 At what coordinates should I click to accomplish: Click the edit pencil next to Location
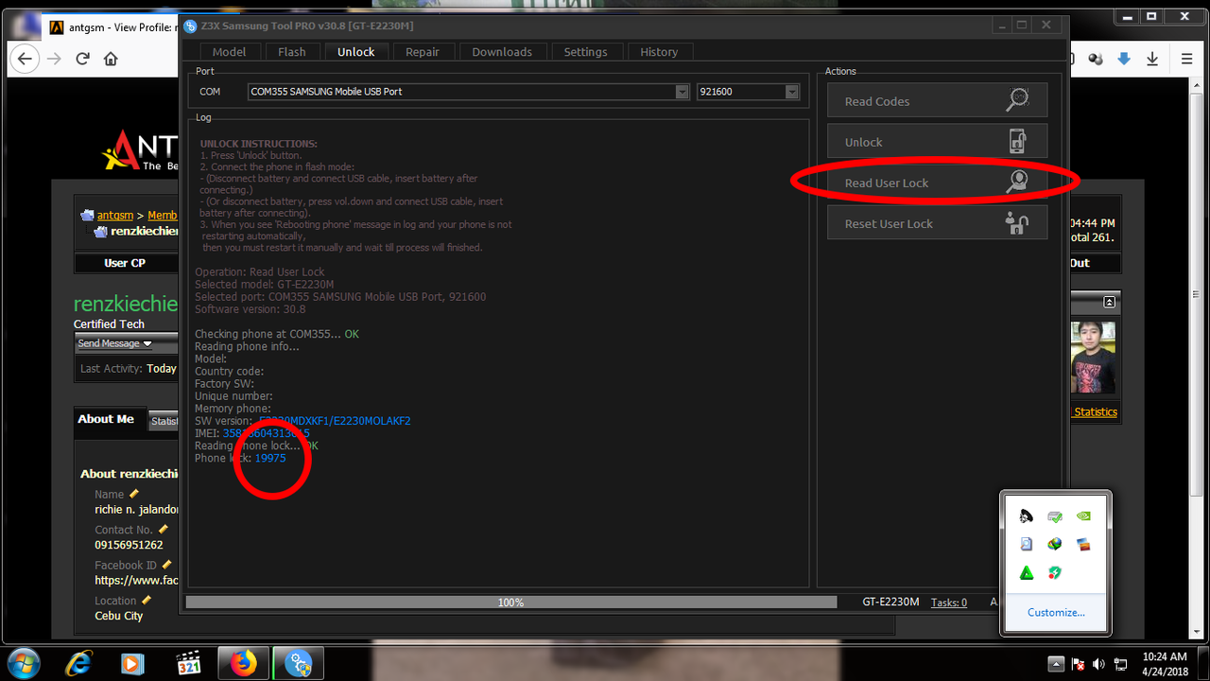click(x=147, y=600)
